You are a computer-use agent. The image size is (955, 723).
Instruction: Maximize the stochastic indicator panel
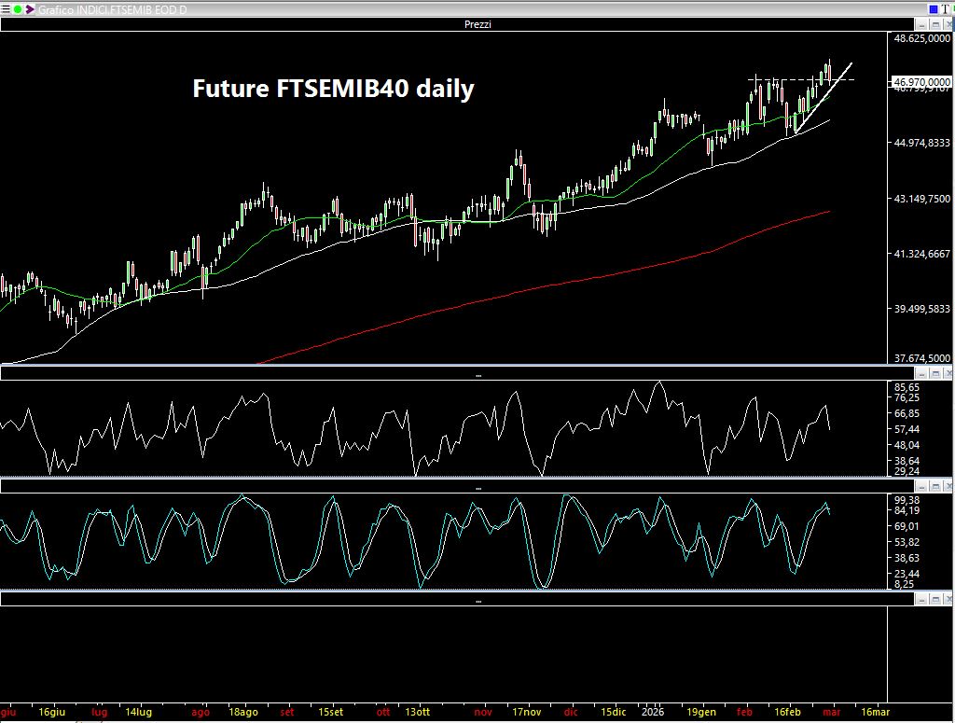(935, 486)
